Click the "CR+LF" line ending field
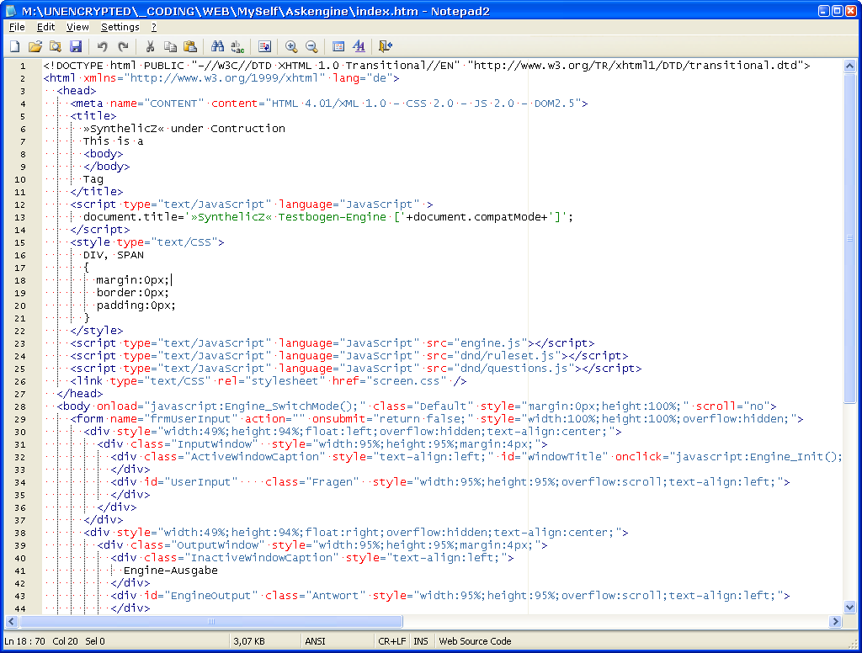Viewport: 862px width, 653px height. [x=392, y=641]
